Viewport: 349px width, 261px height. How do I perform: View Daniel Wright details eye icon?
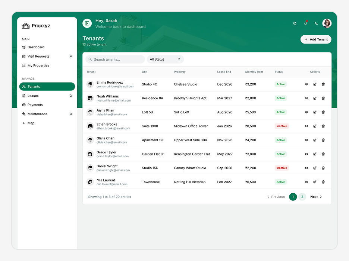click(306, 168)
